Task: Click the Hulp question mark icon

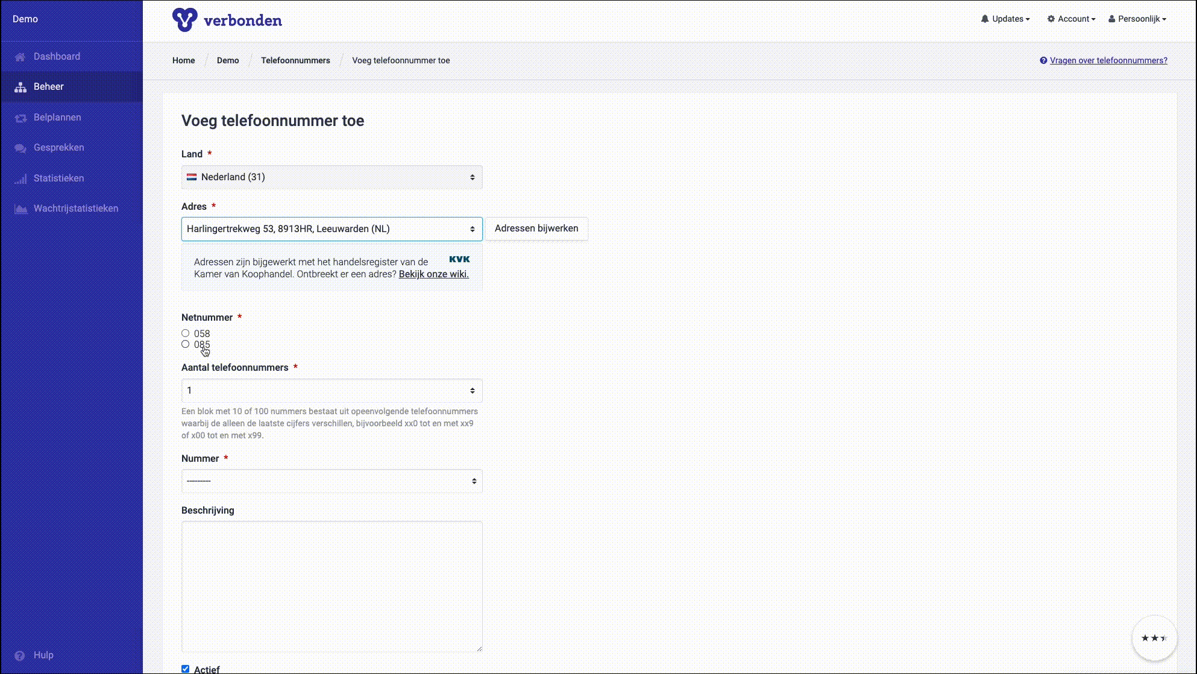Action: click(20, 655)
